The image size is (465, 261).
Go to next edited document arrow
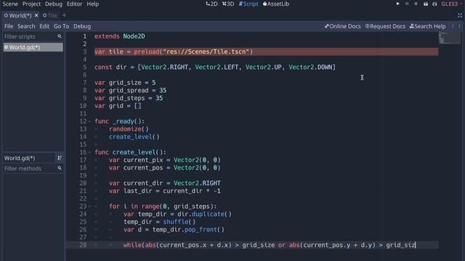[x=459, y=26]
